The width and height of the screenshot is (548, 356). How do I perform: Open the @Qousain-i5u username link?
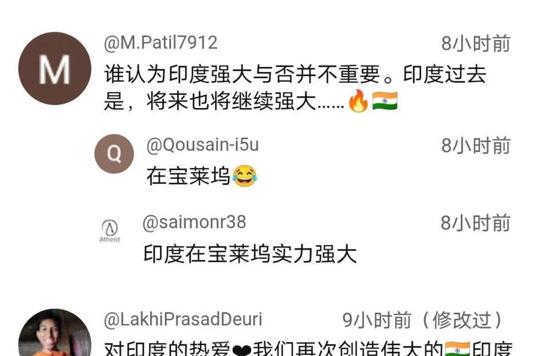click(203, 145)
